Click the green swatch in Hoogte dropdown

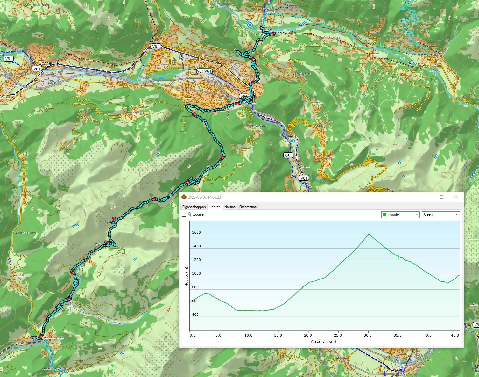(x=384, y=215)
